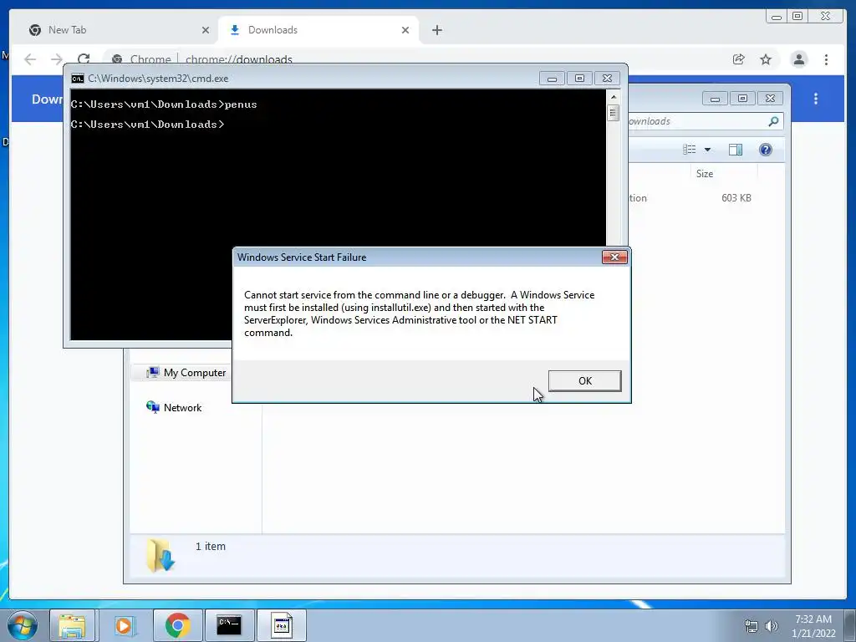Open the Explorer view options dropdown arrow

(707, 150)
